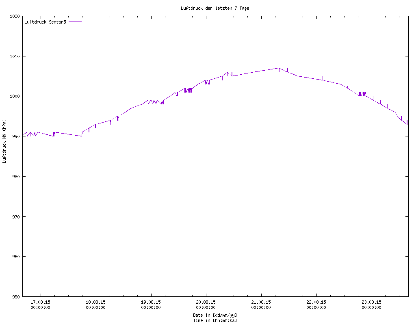Screen dimensions: 416x324
Task: Click the curve's starting point at 990 hPa
Action: tap(23, 136)
